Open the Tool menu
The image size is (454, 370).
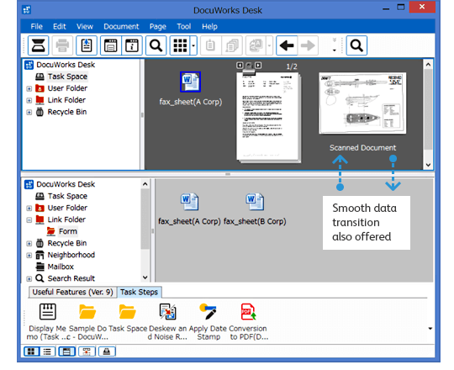(184, 27)
